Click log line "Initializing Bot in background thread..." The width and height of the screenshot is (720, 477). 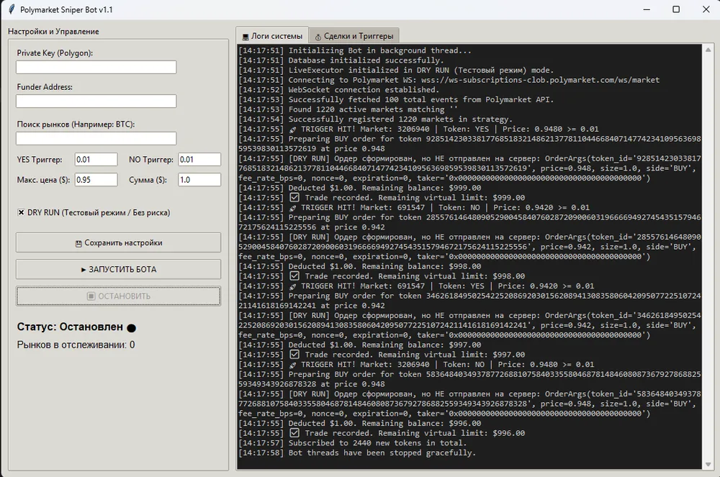[355, 50]
